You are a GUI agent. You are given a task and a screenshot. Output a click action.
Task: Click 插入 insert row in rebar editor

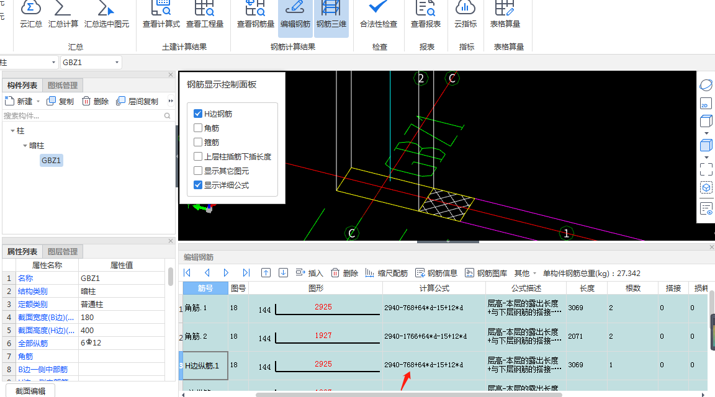309,272
